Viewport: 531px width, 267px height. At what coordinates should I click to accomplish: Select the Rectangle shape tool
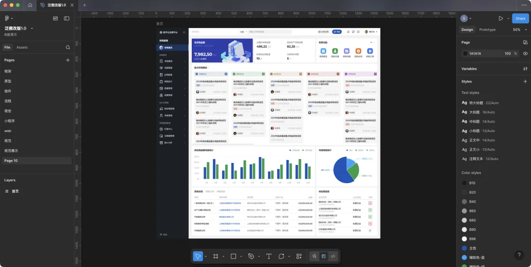tap(234, 256)
